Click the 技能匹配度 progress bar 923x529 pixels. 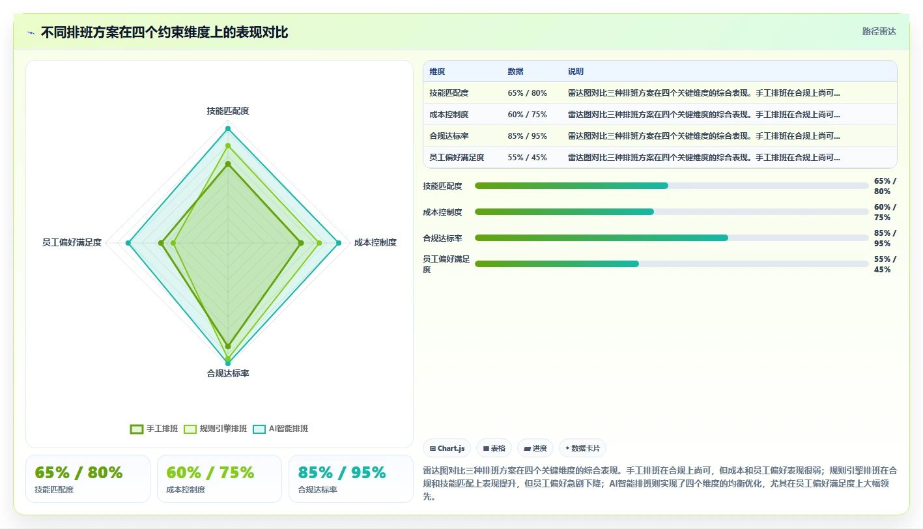tap(672, 186)
